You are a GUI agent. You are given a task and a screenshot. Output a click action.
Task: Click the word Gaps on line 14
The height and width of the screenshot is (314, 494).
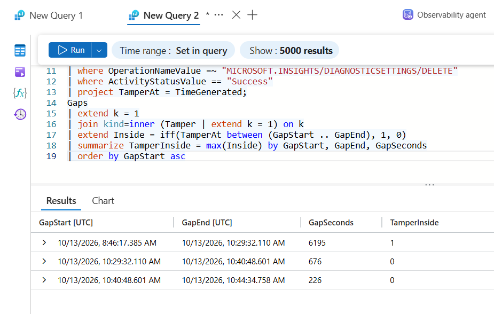[77, 103]
